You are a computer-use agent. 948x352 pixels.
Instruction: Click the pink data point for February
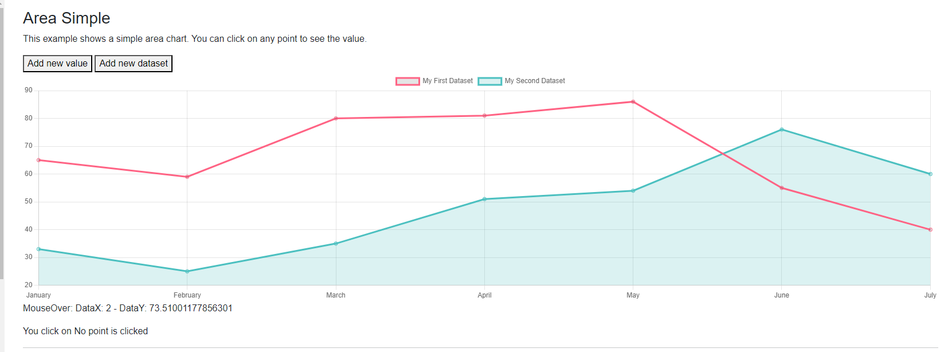187,177
